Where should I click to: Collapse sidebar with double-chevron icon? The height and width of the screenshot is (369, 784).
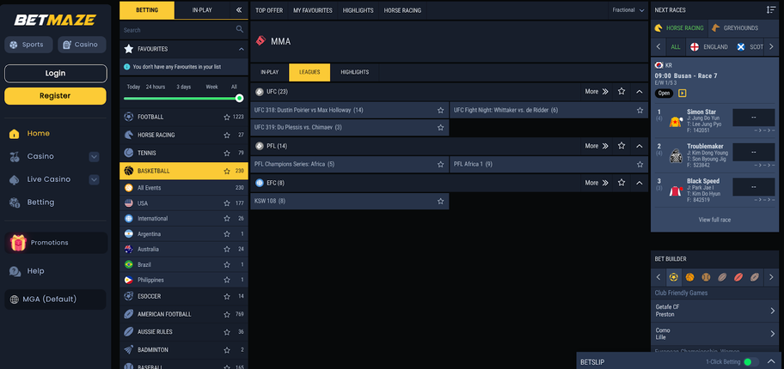click(x=238, y=10)
